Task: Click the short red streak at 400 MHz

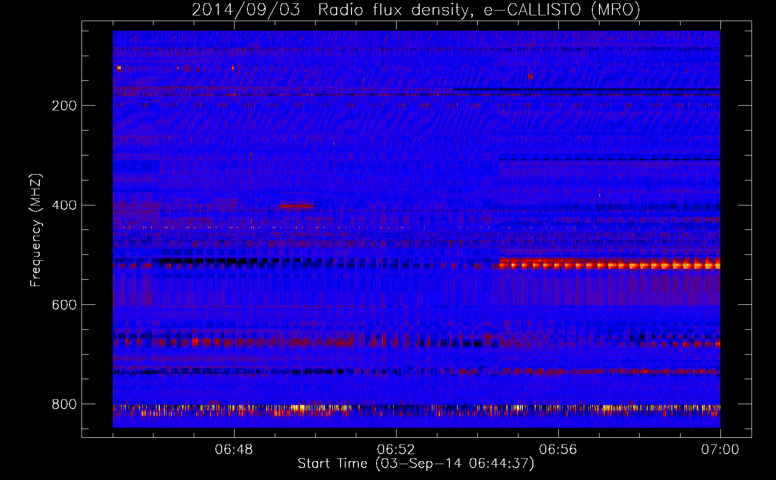Action: pos(297,206)
